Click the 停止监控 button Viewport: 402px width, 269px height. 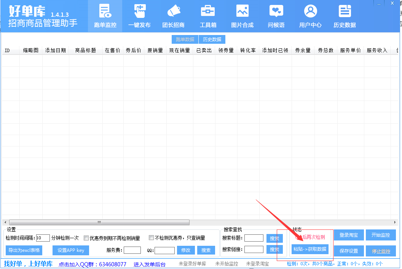381,251
